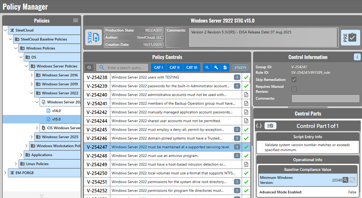
Task: Expand the EM-FORGE root node
Action: pos(5,173)
